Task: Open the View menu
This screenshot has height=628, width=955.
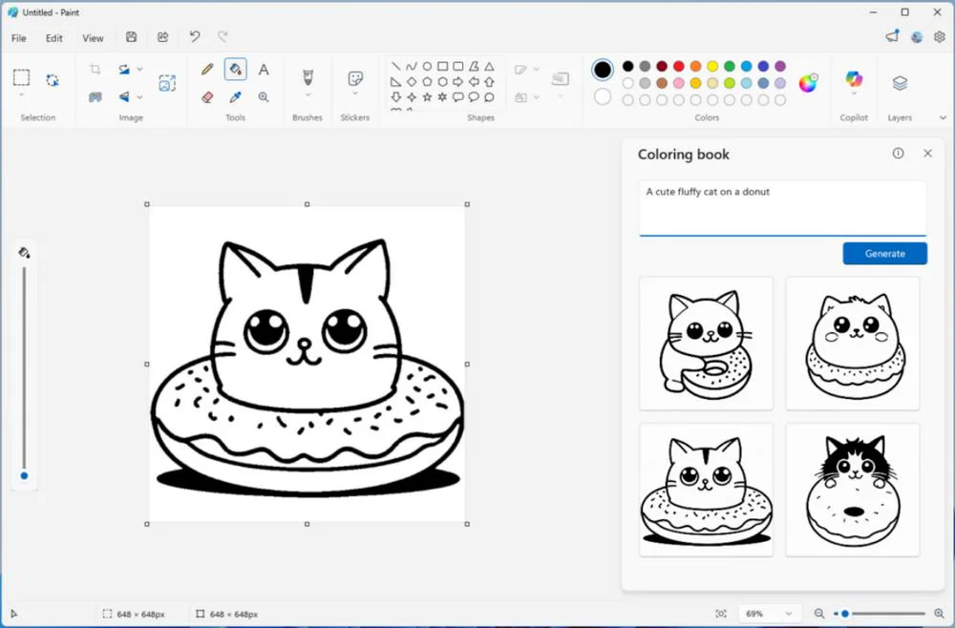Action: pyautogui.click(x=93, y=38)
